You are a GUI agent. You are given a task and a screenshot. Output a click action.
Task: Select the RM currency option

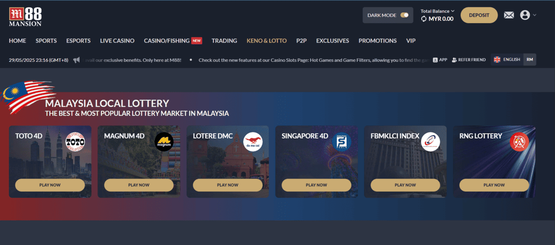pyautogui.click(x=530, y=60)
